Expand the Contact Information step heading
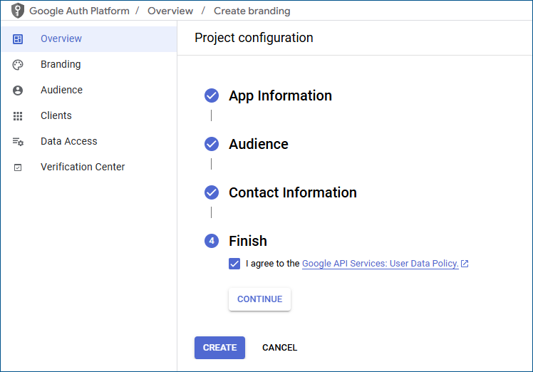533x372 pixels. coord(293,192)
